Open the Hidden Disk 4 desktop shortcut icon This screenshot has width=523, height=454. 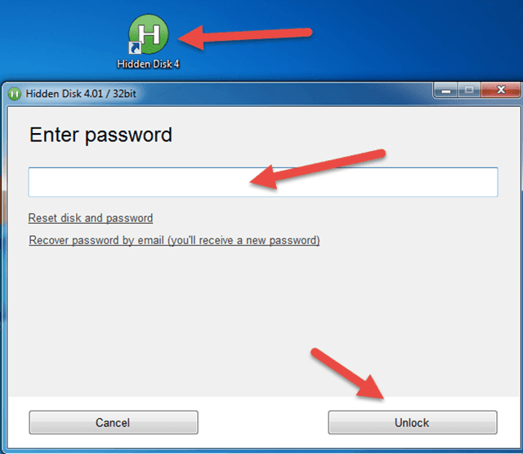(149, 34)
